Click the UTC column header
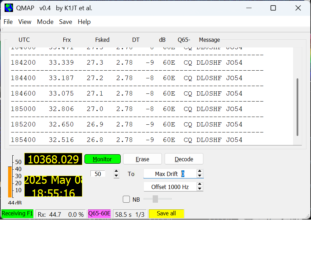Viewport: 311px width, 280px height. point(24,40)
